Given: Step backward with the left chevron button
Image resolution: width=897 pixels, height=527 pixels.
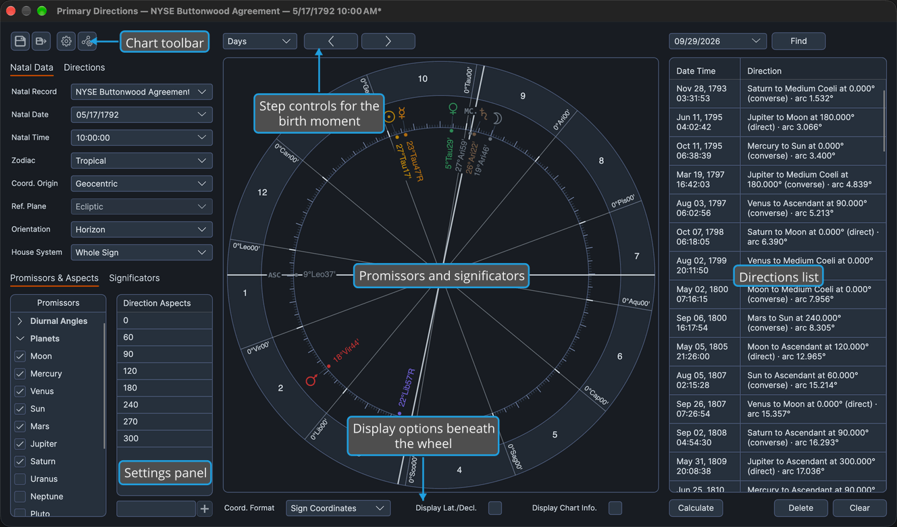Looking at the screenshot, I should pyautogui.click(x=331, y=41).
